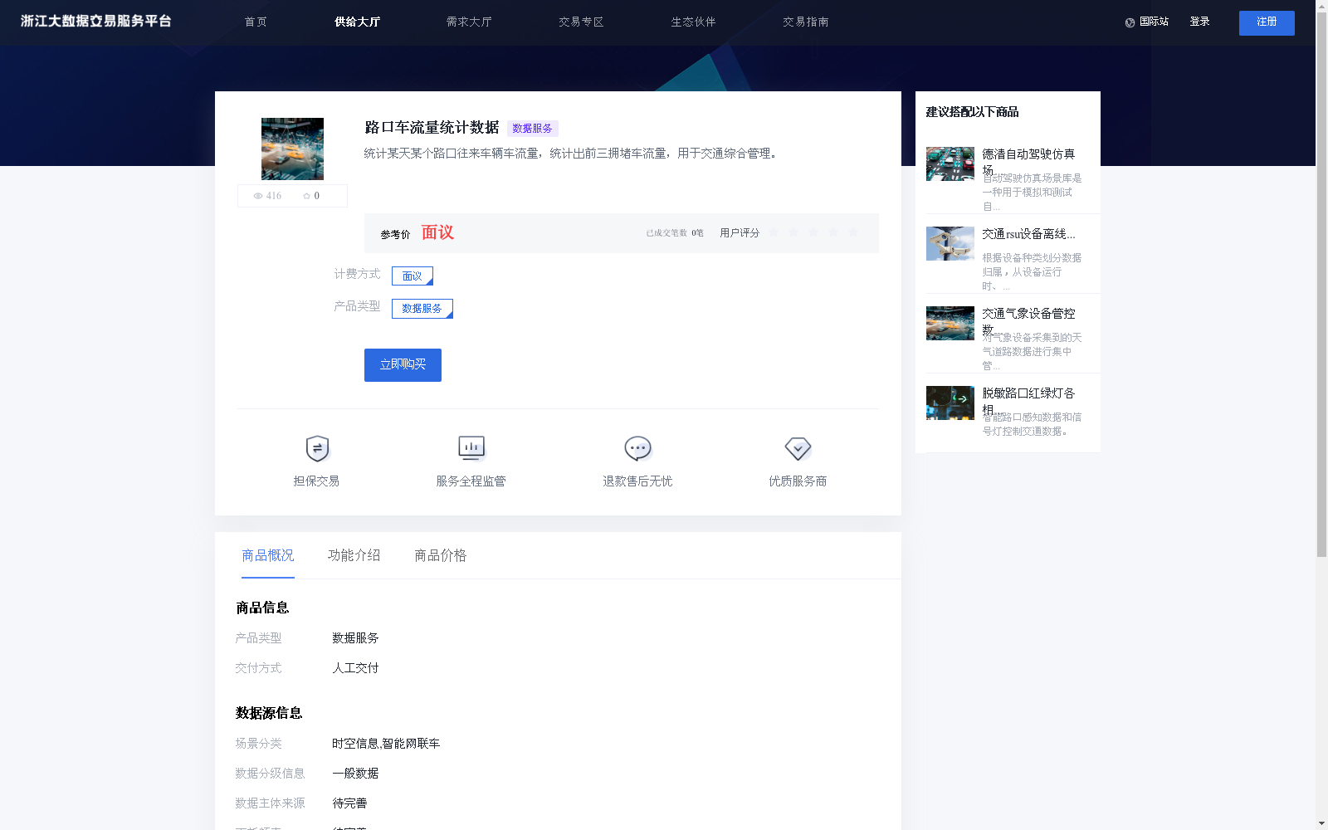Click the 建议搭配以下商品 heading

tap(972, 112)
